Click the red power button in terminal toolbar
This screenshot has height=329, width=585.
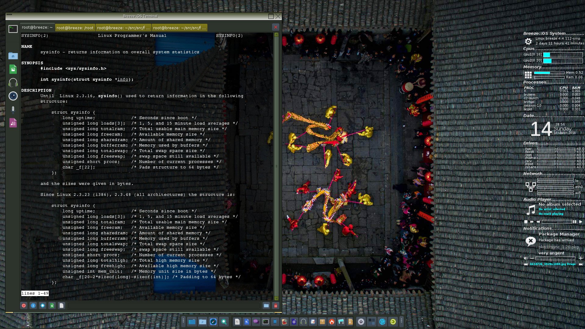point(23,306)
